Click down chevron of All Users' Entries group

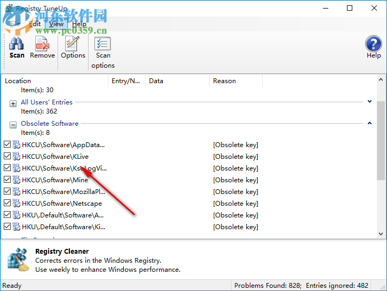click(x=369, y=101)
